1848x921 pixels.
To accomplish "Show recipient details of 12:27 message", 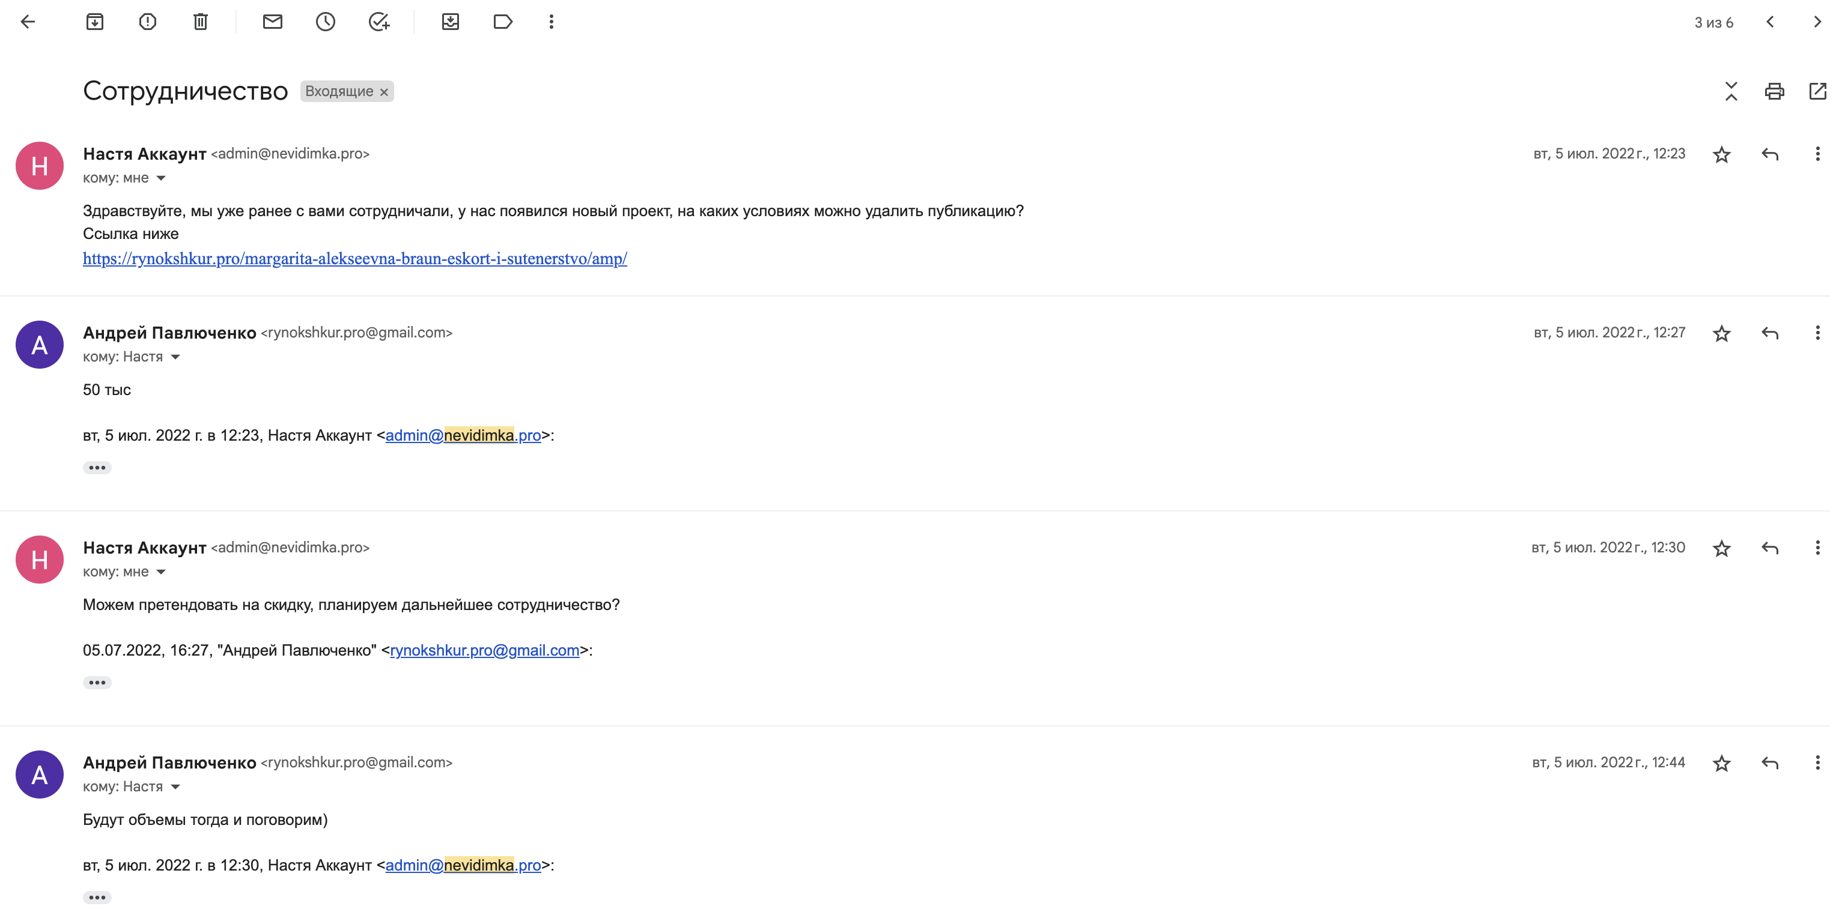I will tap(175, 358).
